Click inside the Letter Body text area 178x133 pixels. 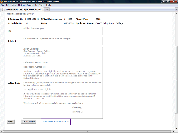63,83
